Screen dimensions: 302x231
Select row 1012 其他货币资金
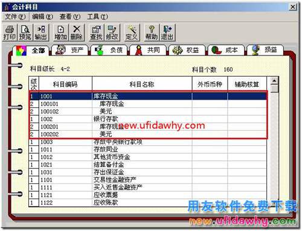coord(148,157)
